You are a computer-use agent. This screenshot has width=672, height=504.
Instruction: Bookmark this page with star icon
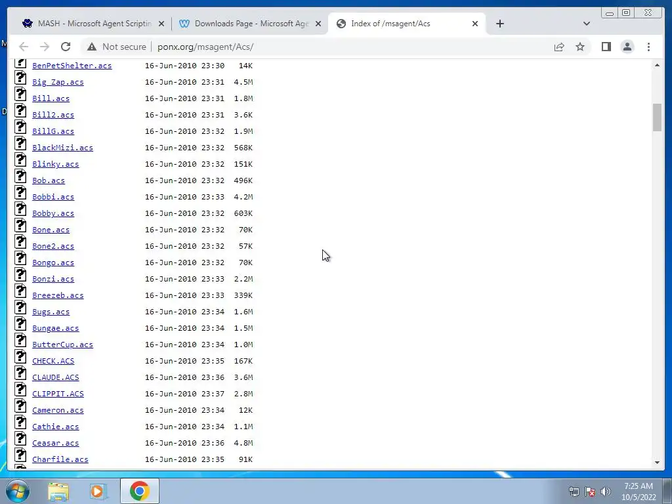coord(580,47)
